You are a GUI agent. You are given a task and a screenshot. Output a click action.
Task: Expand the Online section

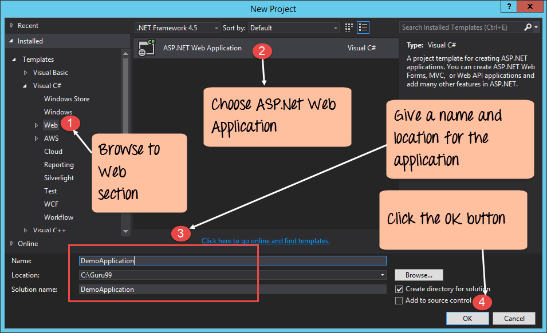point(12,243)
